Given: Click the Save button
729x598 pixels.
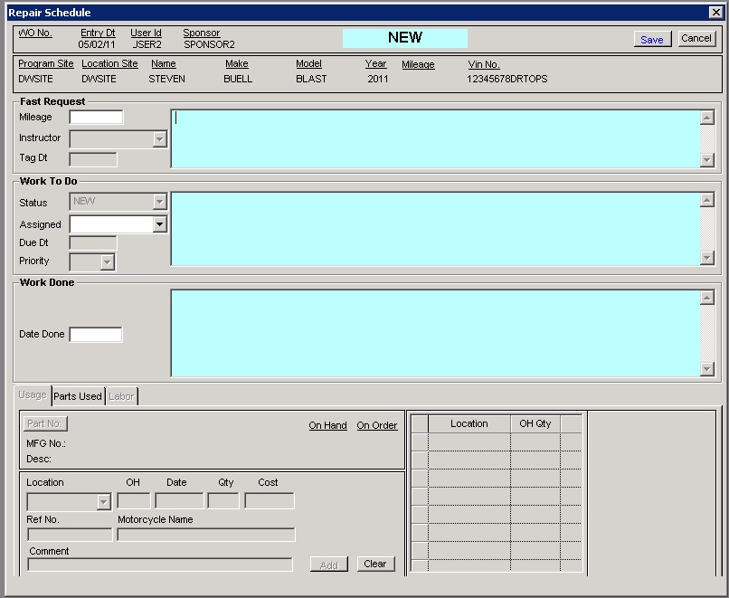Looking at the screenshot, I should [x=651, y=39].
